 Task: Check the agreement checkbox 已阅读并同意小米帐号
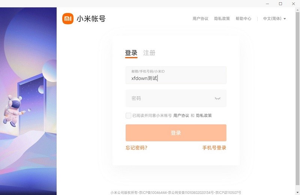click(128, 115)
